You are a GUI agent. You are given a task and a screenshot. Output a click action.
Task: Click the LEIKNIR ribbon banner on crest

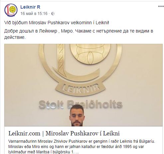80,88
